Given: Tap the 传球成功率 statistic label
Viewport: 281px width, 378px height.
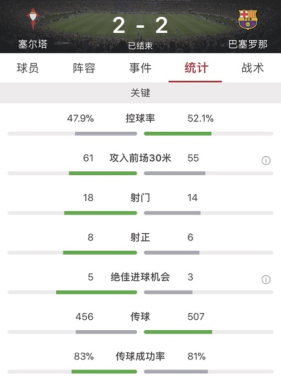Looking at the screenshot, I should (x=140, y=356).
